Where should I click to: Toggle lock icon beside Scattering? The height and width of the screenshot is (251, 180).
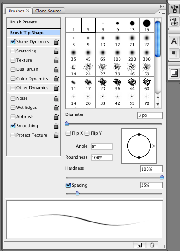pyautogui.click(x=56, y=51)
